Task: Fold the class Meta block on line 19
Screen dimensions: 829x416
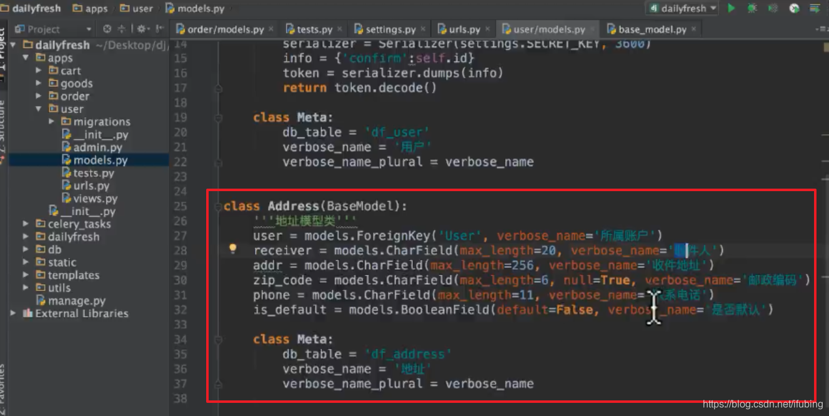Action: pyautogui.click(x=219, y=117)
